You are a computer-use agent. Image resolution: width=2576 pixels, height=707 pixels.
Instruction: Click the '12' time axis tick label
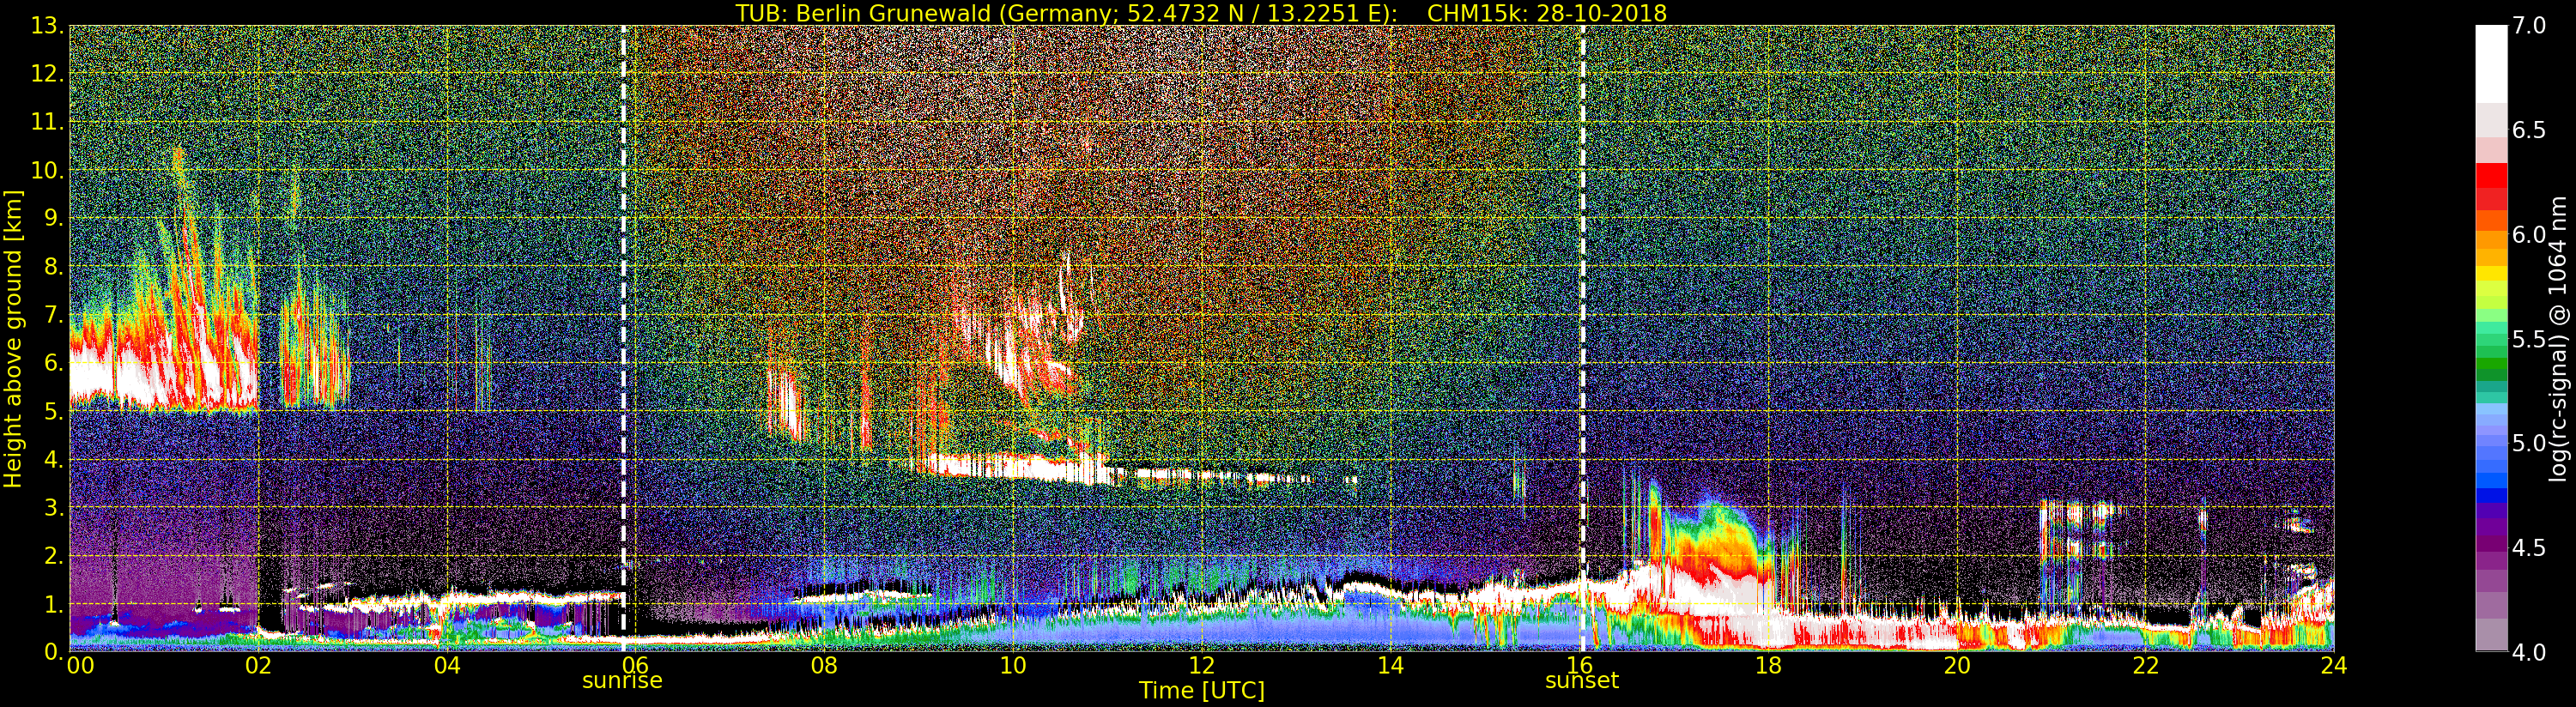pyautogui.click(x=1202, y=665)
